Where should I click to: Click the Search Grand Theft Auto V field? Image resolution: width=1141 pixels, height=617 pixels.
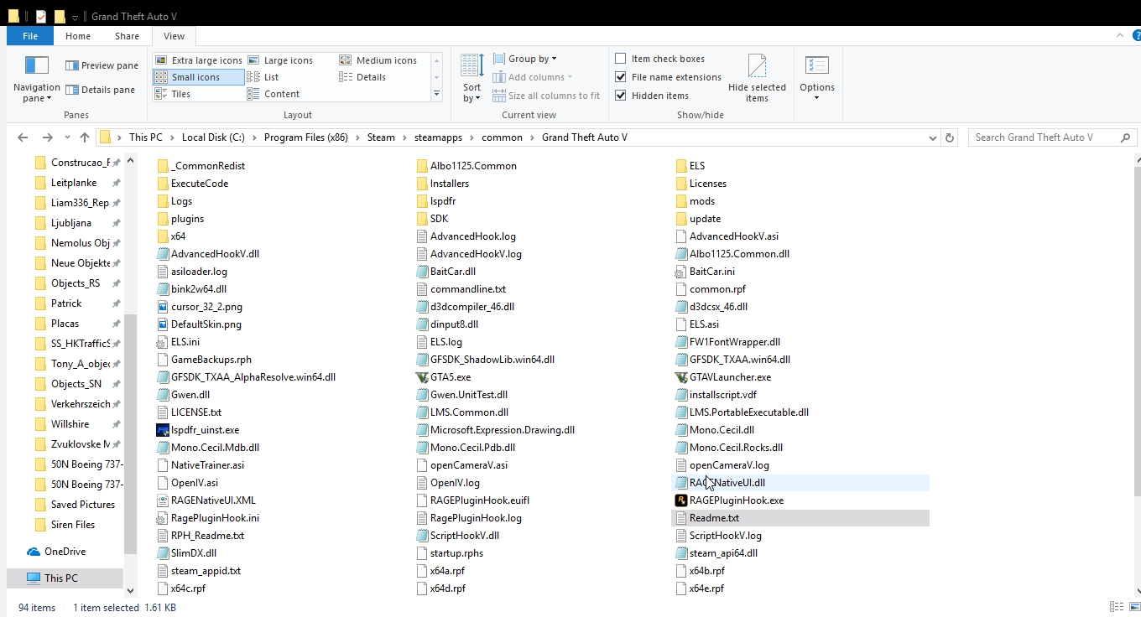click(1053, 137)
